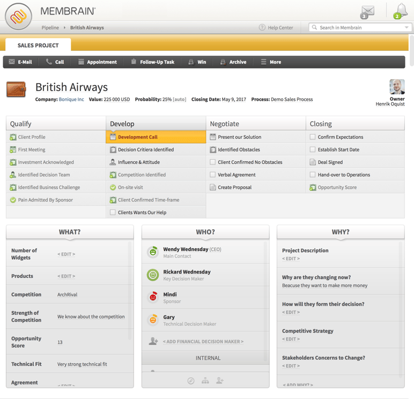Click the Development Call calendar icon
Image resolution: width=414 pixels, height=399 pixels.
(113, 137)
